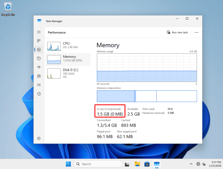Open the Recycle Bin on desktop
The image size is (223, 169).
[8, 8]
